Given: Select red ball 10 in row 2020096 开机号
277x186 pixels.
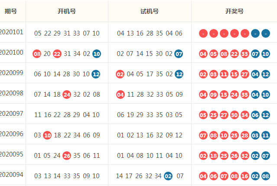Looking at the screenshot, I should pos(47,135).
